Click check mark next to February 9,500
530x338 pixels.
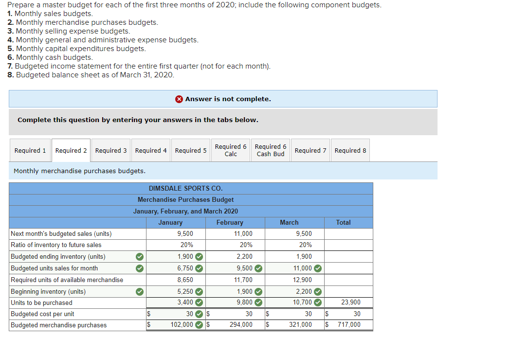(x=258, y=268)
